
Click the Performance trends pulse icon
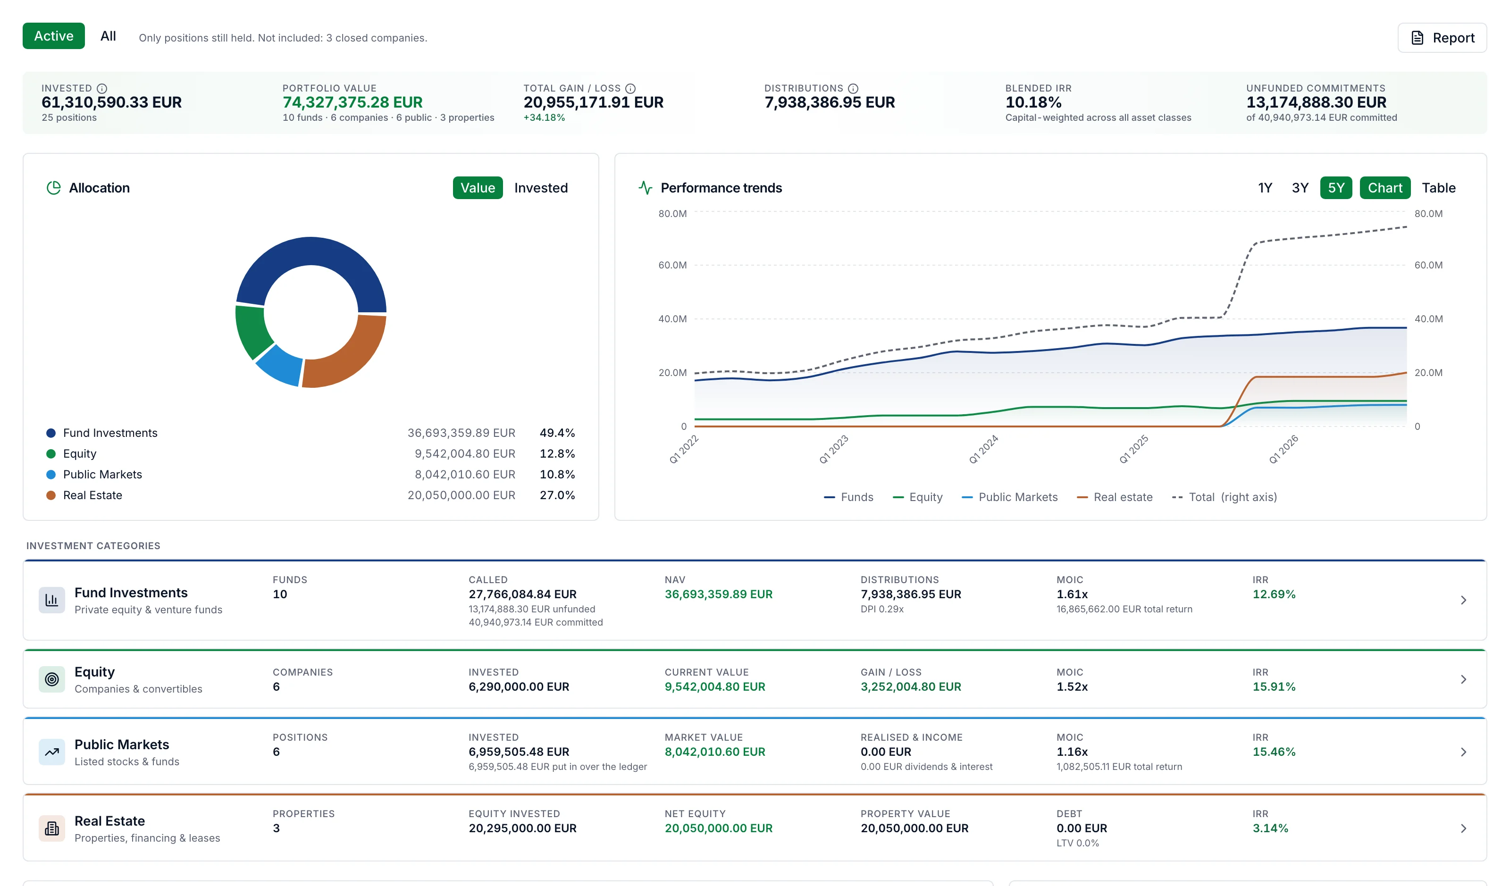(646, 188)
